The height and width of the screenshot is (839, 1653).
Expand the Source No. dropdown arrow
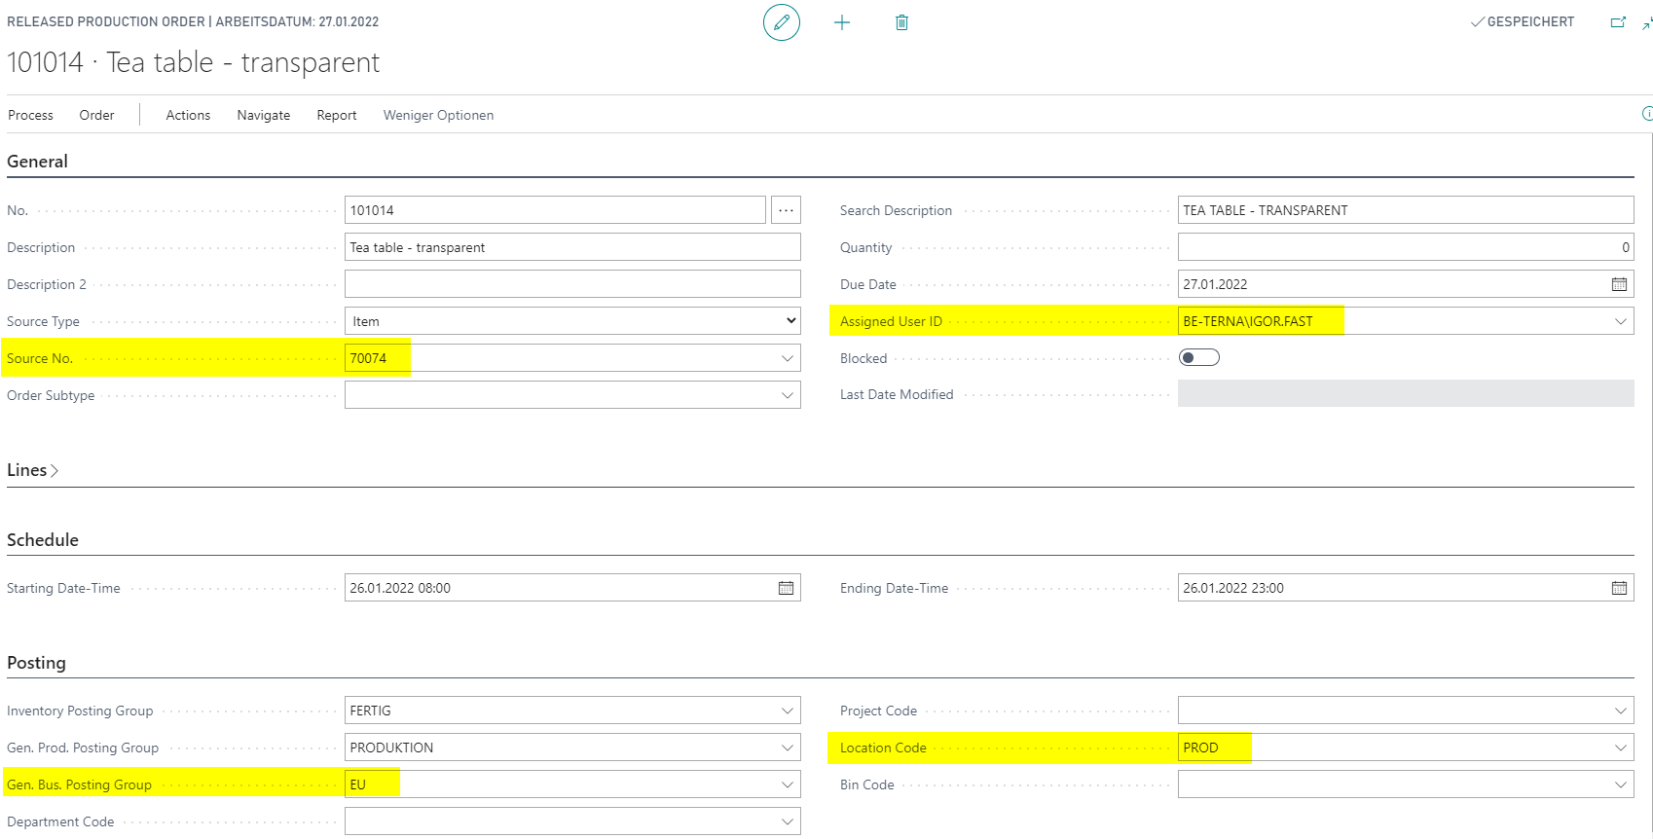(787, 358)
